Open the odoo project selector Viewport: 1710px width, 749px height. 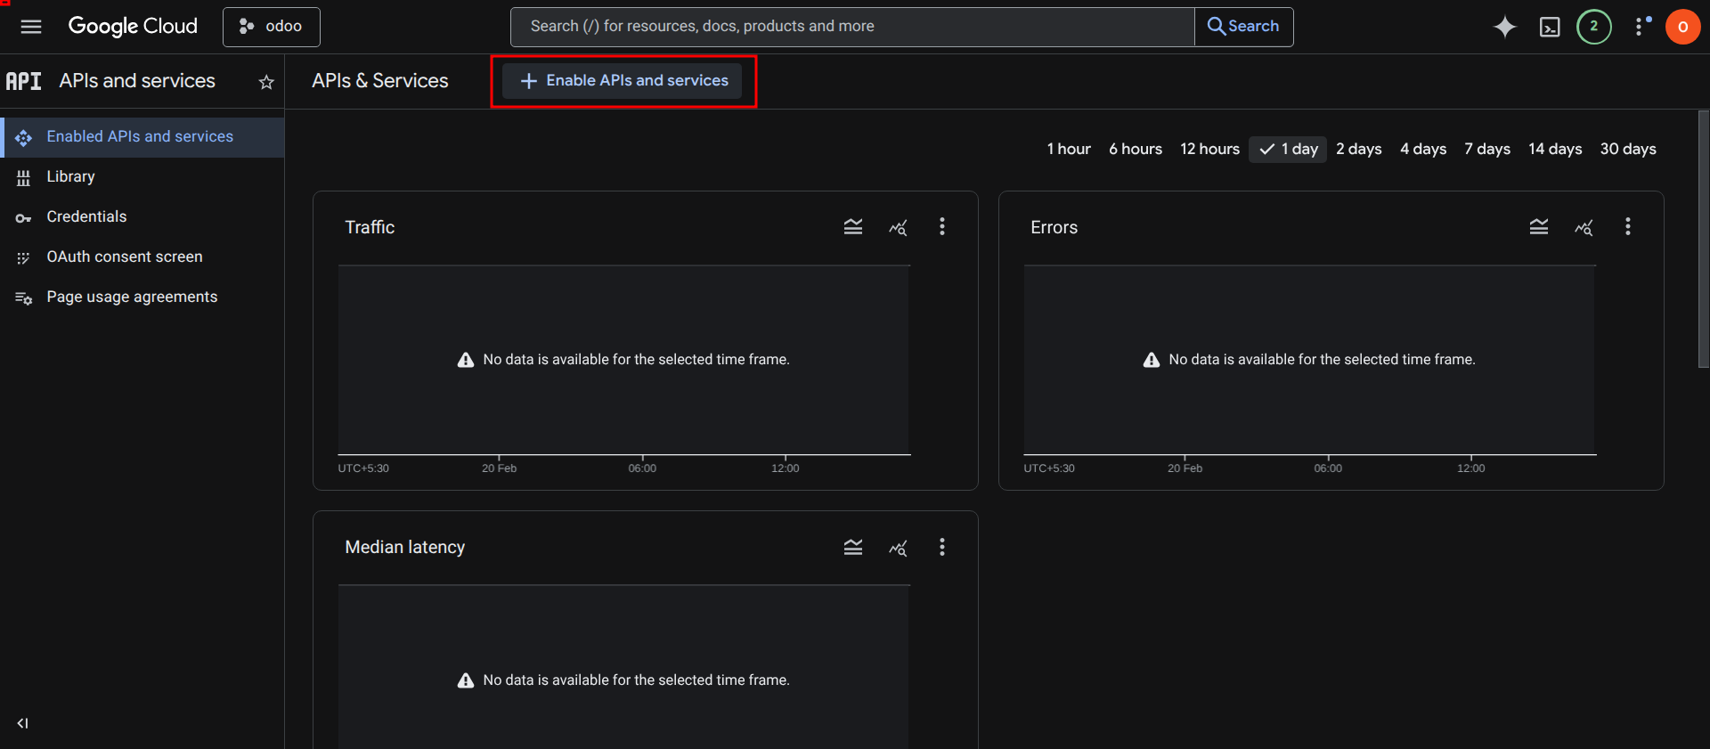click(272, 27)
